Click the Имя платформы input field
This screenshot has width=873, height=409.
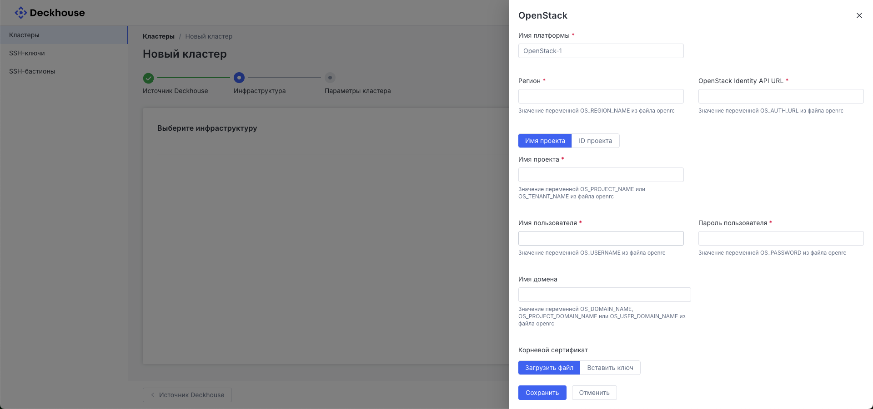(x=601, y=51)
